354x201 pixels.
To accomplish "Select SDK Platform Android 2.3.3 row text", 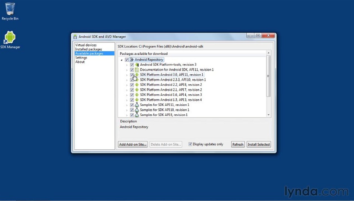I will [x=173, y=80].
